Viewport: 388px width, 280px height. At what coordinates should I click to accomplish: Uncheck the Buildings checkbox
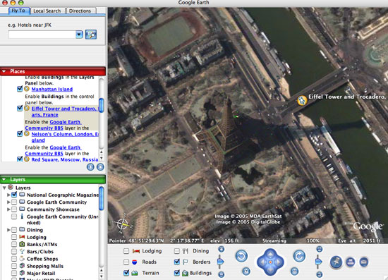177,273
